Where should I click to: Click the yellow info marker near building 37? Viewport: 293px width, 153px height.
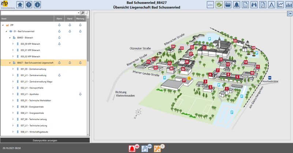pyautogui.click(x=189, y=78)
